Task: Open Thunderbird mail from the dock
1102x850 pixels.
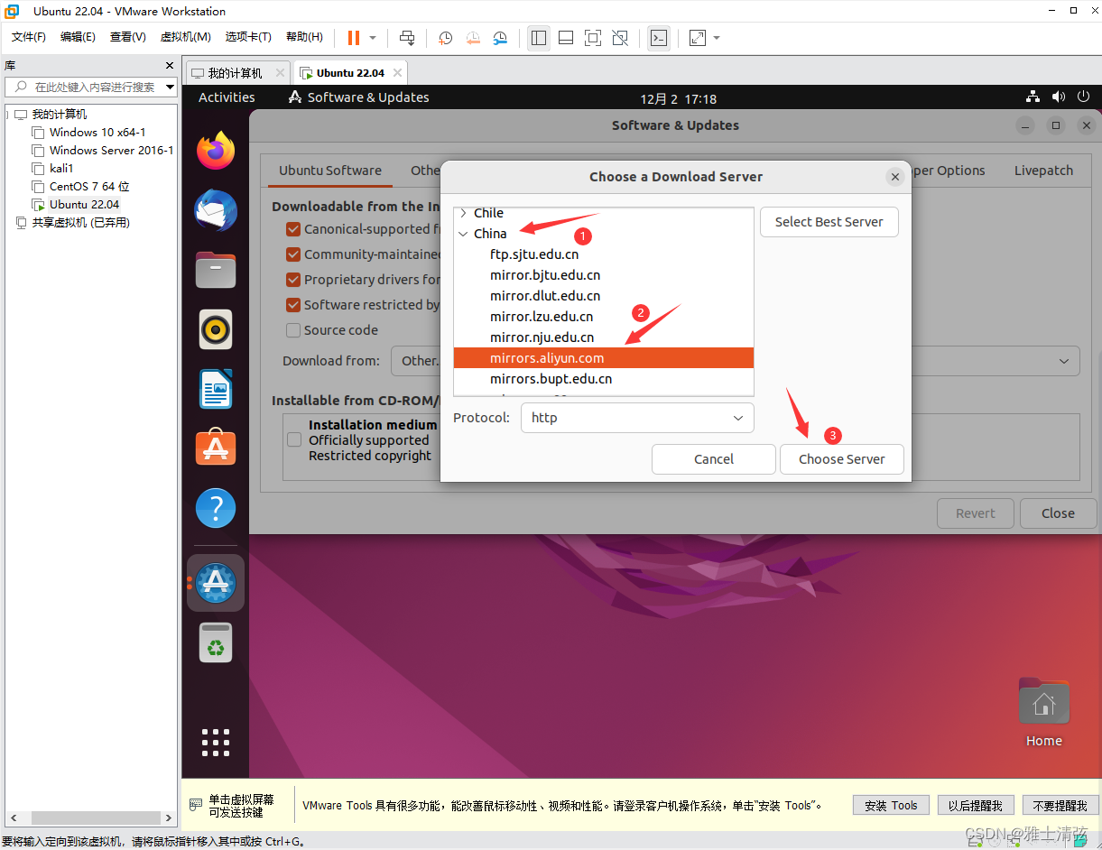Action: pos(216,211)
